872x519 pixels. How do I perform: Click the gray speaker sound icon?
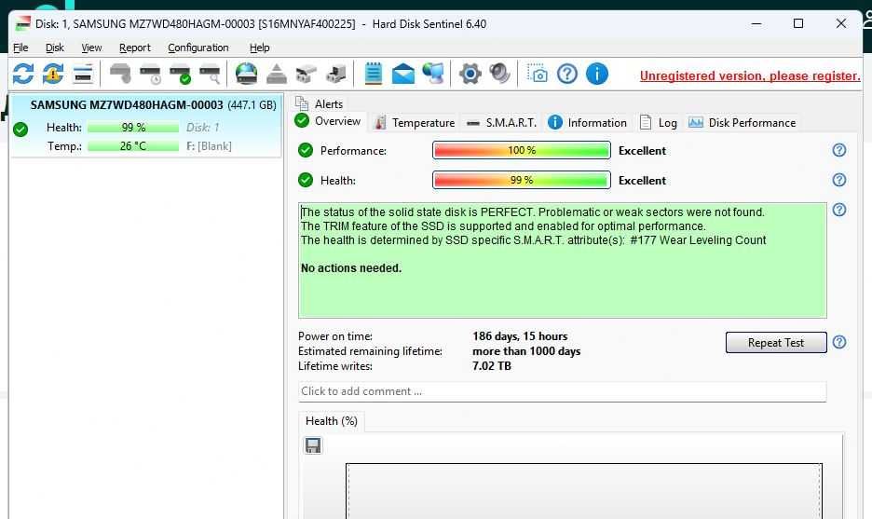pos(499,74)
